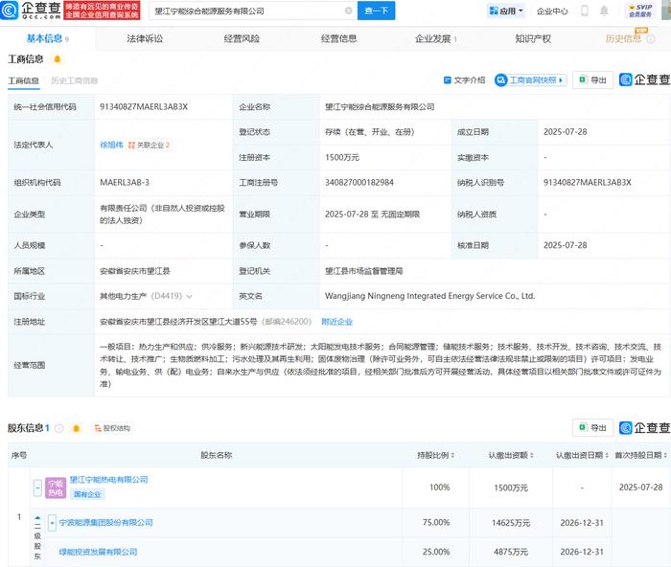671x567 pixels.
Task: Sort by 认缴出资日期 column header
Action: 582,455
